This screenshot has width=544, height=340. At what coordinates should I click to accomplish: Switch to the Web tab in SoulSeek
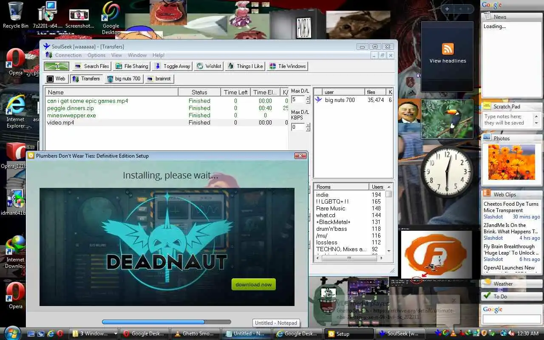coord(56,79)
